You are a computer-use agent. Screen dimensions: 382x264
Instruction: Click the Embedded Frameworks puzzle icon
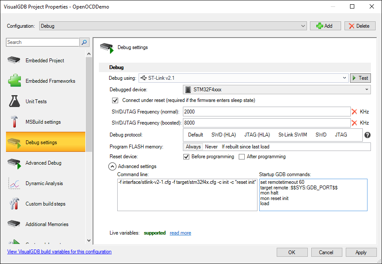[x=14, y=81]
